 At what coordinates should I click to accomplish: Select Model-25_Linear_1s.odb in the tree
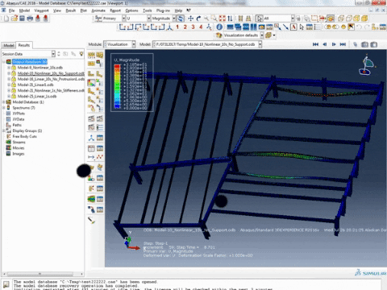pos(37,96)
